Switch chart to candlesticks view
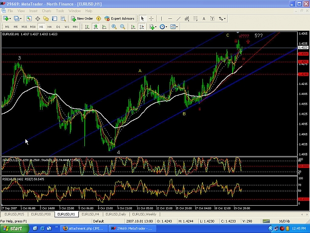The image size is (310, 233). tap(96, 27)
